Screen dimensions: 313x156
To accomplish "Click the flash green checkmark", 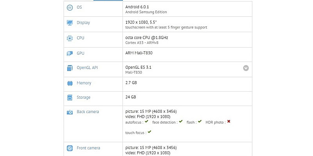I will 200,121.
